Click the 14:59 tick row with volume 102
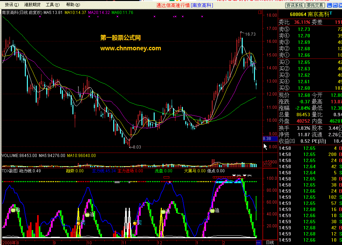The image size is (342, 245). coord(310,197)
